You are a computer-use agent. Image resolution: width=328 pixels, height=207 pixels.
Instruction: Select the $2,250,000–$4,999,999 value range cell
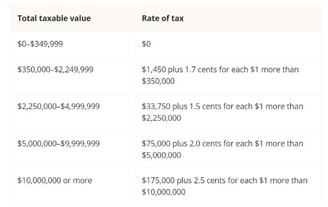tap(58, 107)
